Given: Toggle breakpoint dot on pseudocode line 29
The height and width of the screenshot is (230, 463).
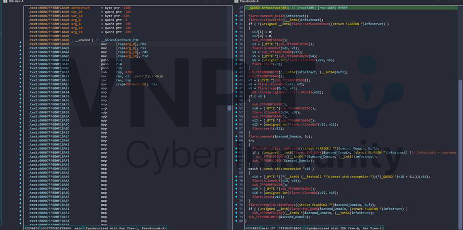Looking at the screenshot, I should [x=237, y=16].
